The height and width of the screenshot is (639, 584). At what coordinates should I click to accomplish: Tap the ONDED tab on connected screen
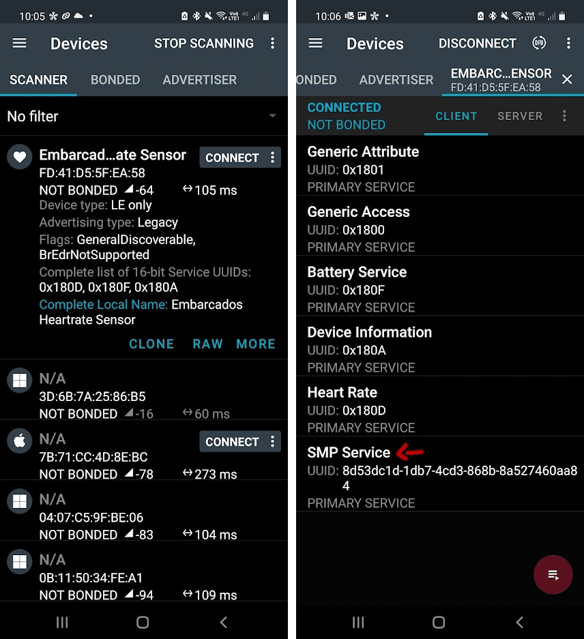pos(317,80)
